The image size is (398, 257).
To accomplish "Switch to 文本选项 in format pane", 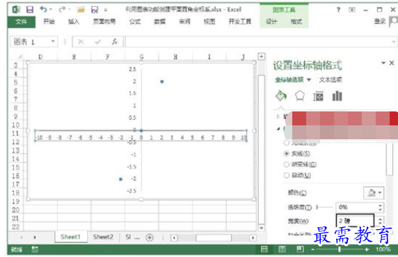I will (x=331, y=79).
